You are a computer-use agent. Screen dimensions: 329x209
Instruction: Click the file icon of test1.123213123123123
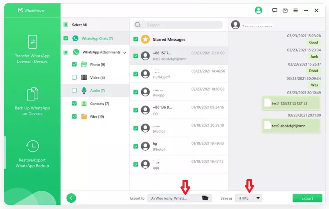pos(268,103)
